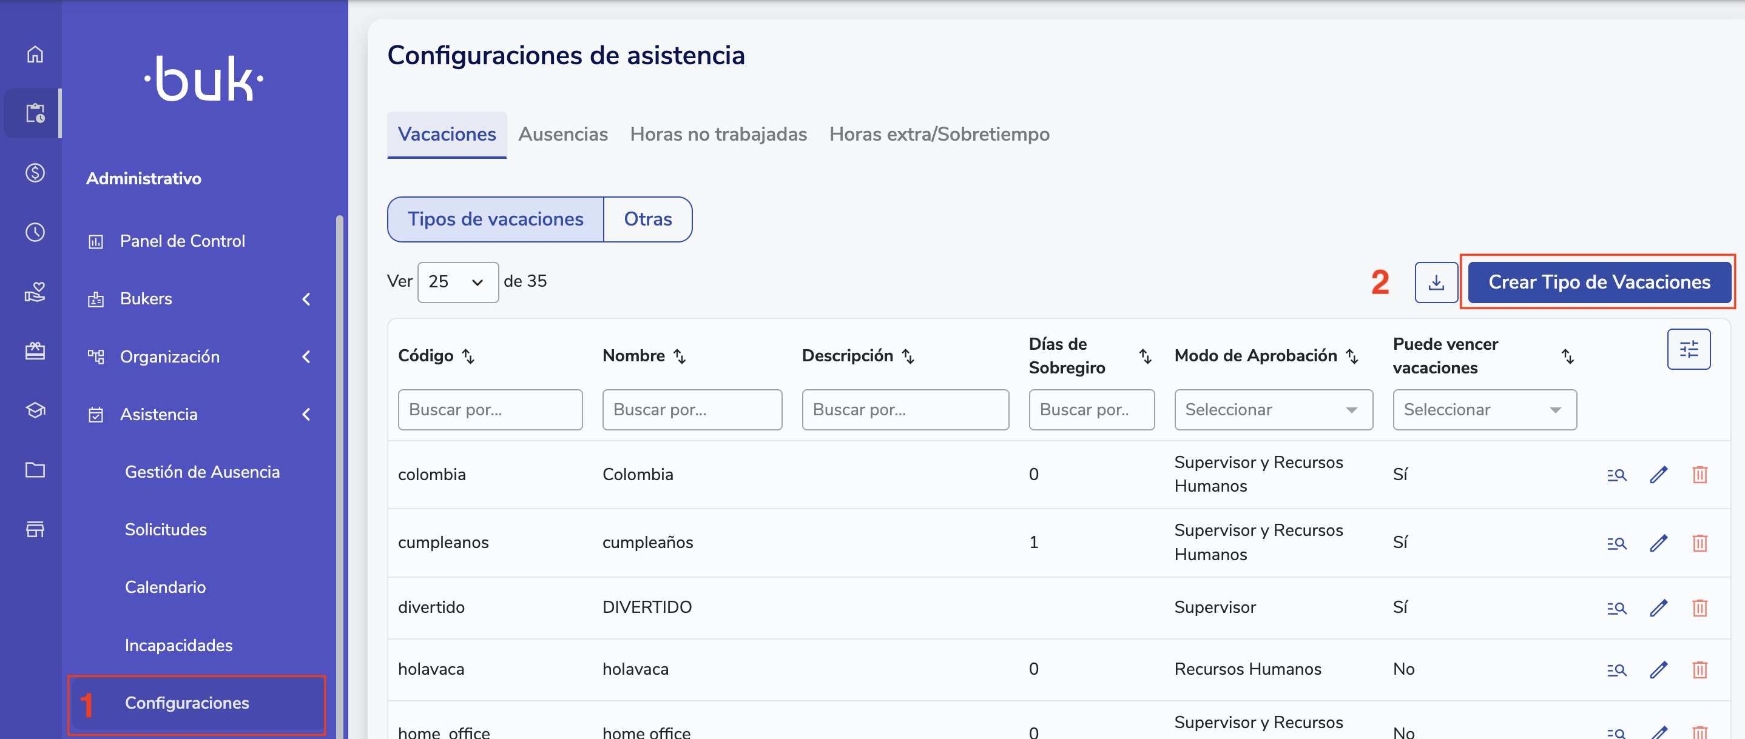The image size is (1745, 739).
Task: Sort the table by Nombre
Action: tap(680, 356)
